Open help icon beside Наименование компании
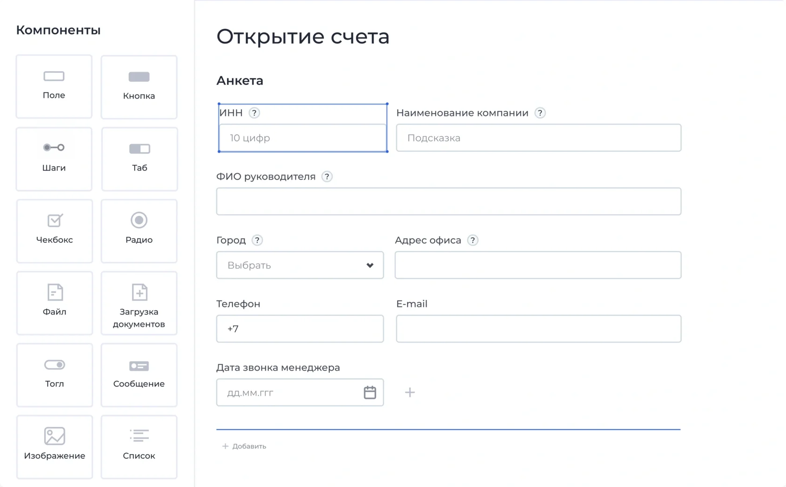Screen dimensions: 786x487 pyautogui.click(x=540, y=113)
